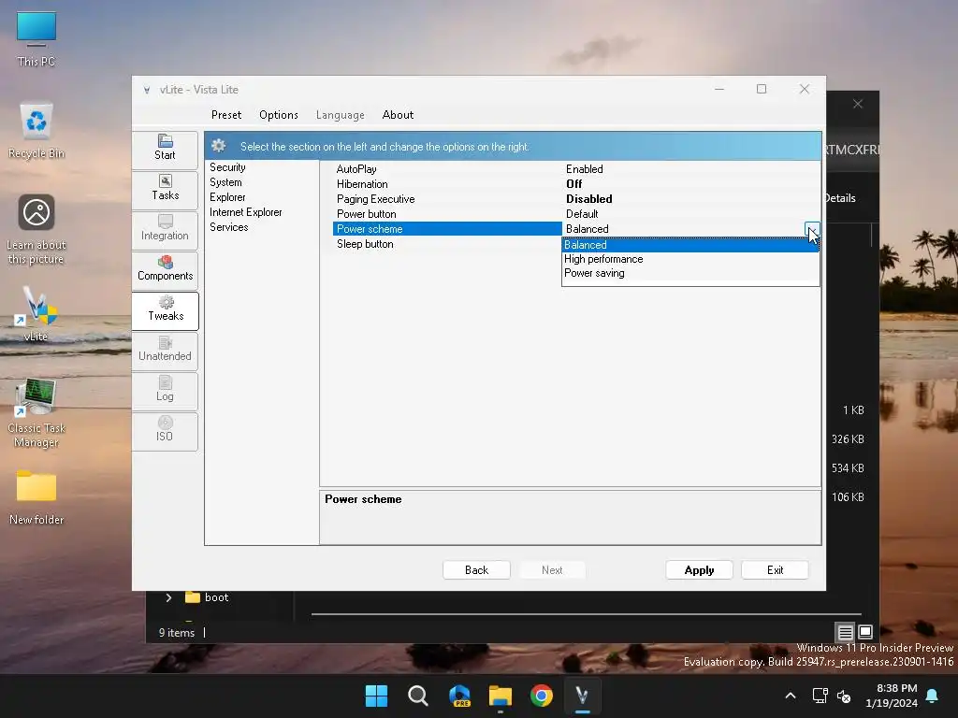
Task: Open the Windows Start menu
Action: (376, 696)
